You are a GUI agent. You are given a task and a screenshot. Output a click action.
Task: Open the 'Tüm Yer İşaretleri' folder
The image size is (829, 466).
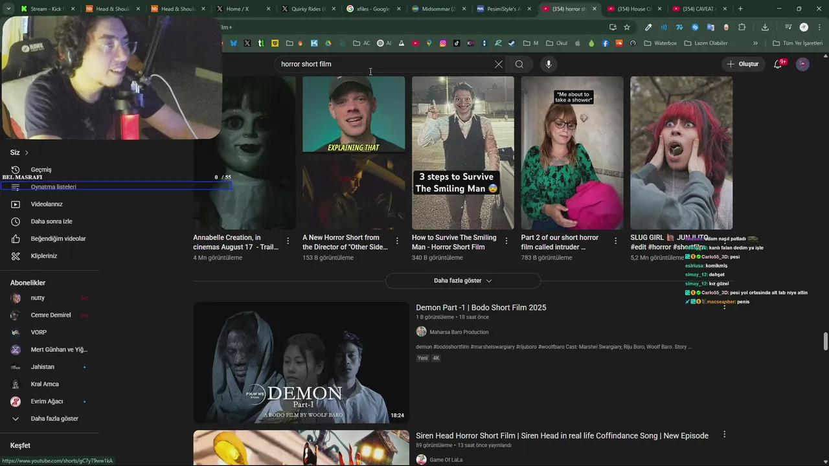click(x=797, y=43)
